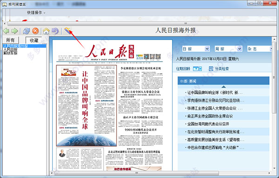Switch to the 所有 tab

click(10, 40)
